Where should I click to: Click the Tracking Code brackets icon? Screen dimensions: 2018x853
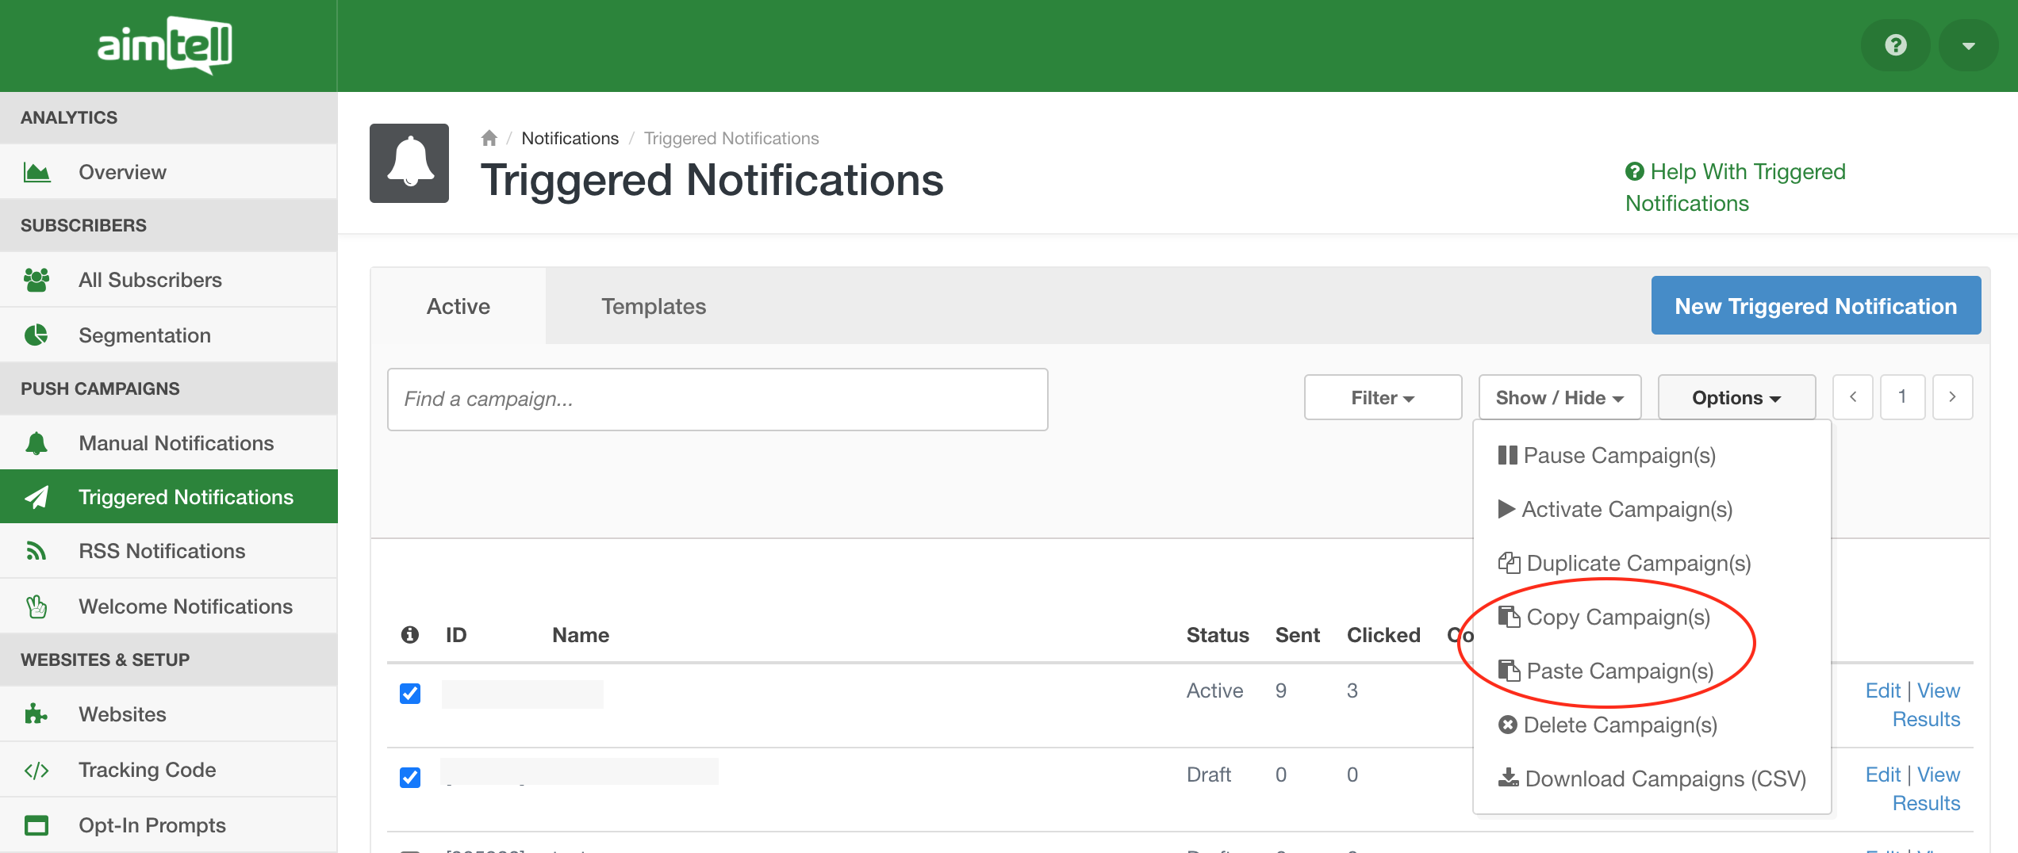click(x=36, y=770)
